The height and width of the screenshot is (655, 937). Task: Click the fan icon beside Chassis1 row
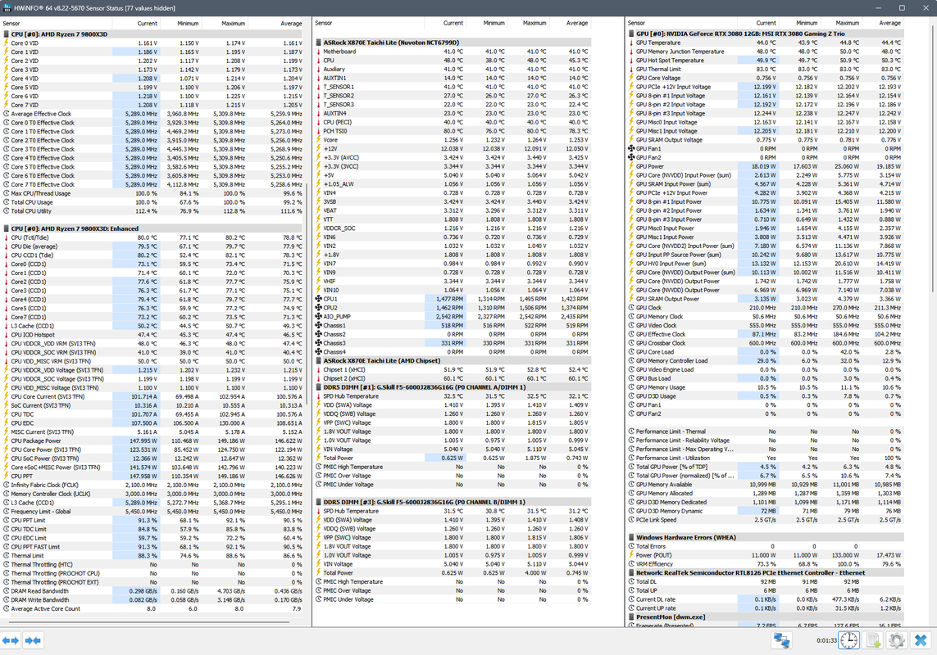click(x=319, y=325)
